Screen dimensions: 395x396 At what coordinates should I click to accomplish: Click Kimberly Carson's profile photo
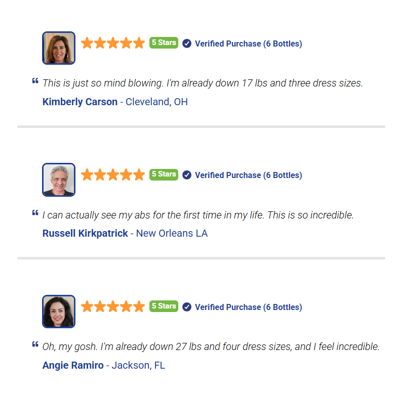pyautogui.click(x=59, y=48)
